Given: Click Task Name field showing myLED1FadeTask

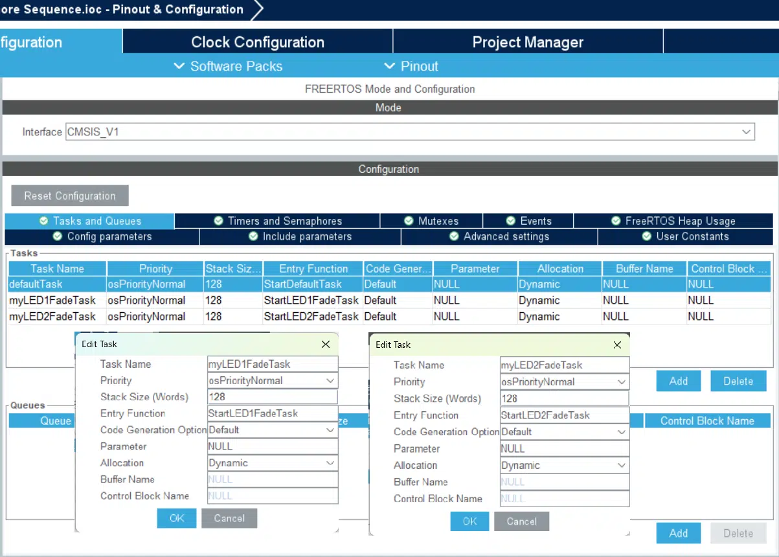Looking at the screenshot, I should 273,364.
